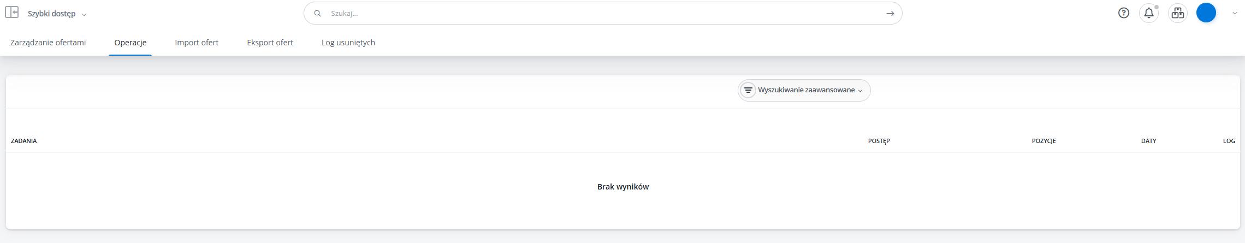This screenshot has height=243, width=1245.
Task: Click the POZYCJE column header
Action: coord(1044,141)
